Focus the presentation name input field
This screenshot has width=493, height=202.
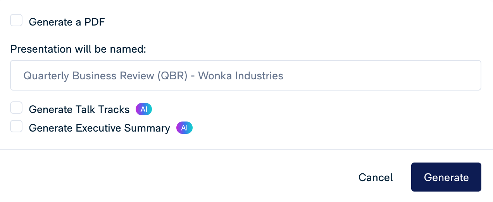pos(245,75)
